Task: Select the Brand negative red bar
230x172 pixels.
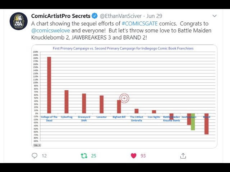Action: point(207,124)
